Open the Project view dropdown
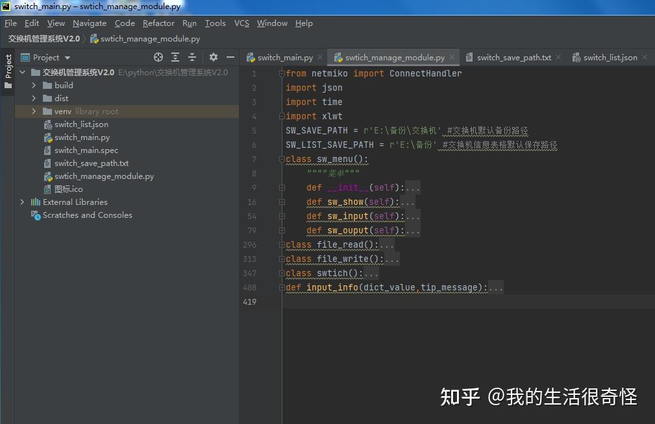The height and width of the screenshot is (424, 655). (46, 58)
